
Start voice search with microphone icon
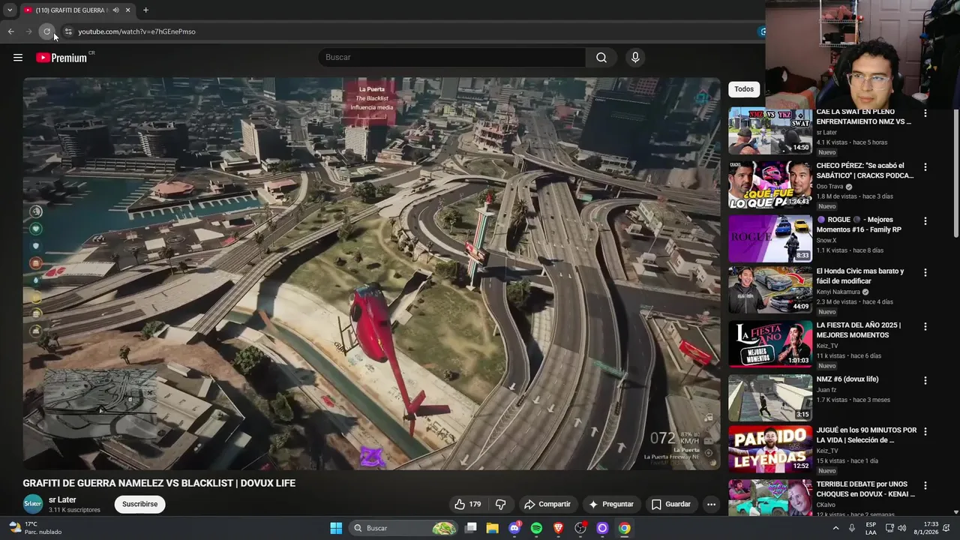[x=635, y=58]
